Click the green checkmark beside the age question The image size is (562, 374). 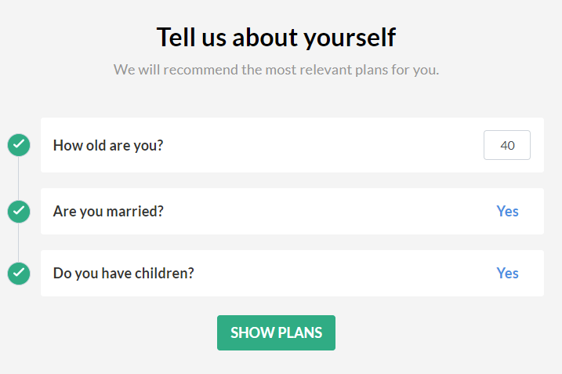click(19, 145)
